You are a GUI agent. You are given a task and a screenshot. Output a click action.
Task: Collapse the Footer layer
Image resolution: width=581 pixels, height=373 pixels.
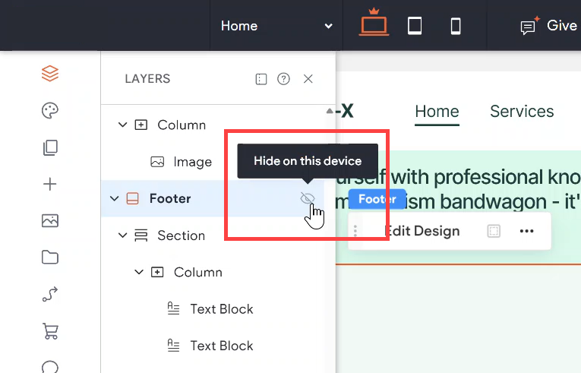coord(115,199)
